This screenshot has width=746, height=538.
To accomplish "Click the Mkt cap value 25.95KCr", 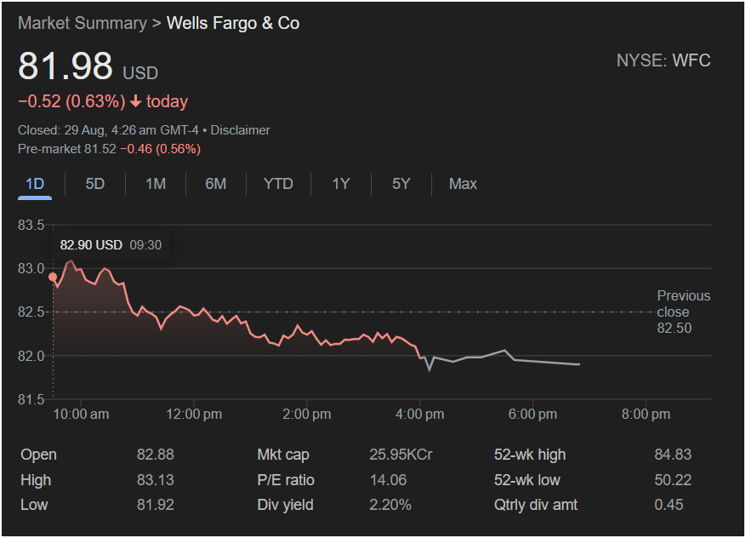I will click(x=401, y=455).
